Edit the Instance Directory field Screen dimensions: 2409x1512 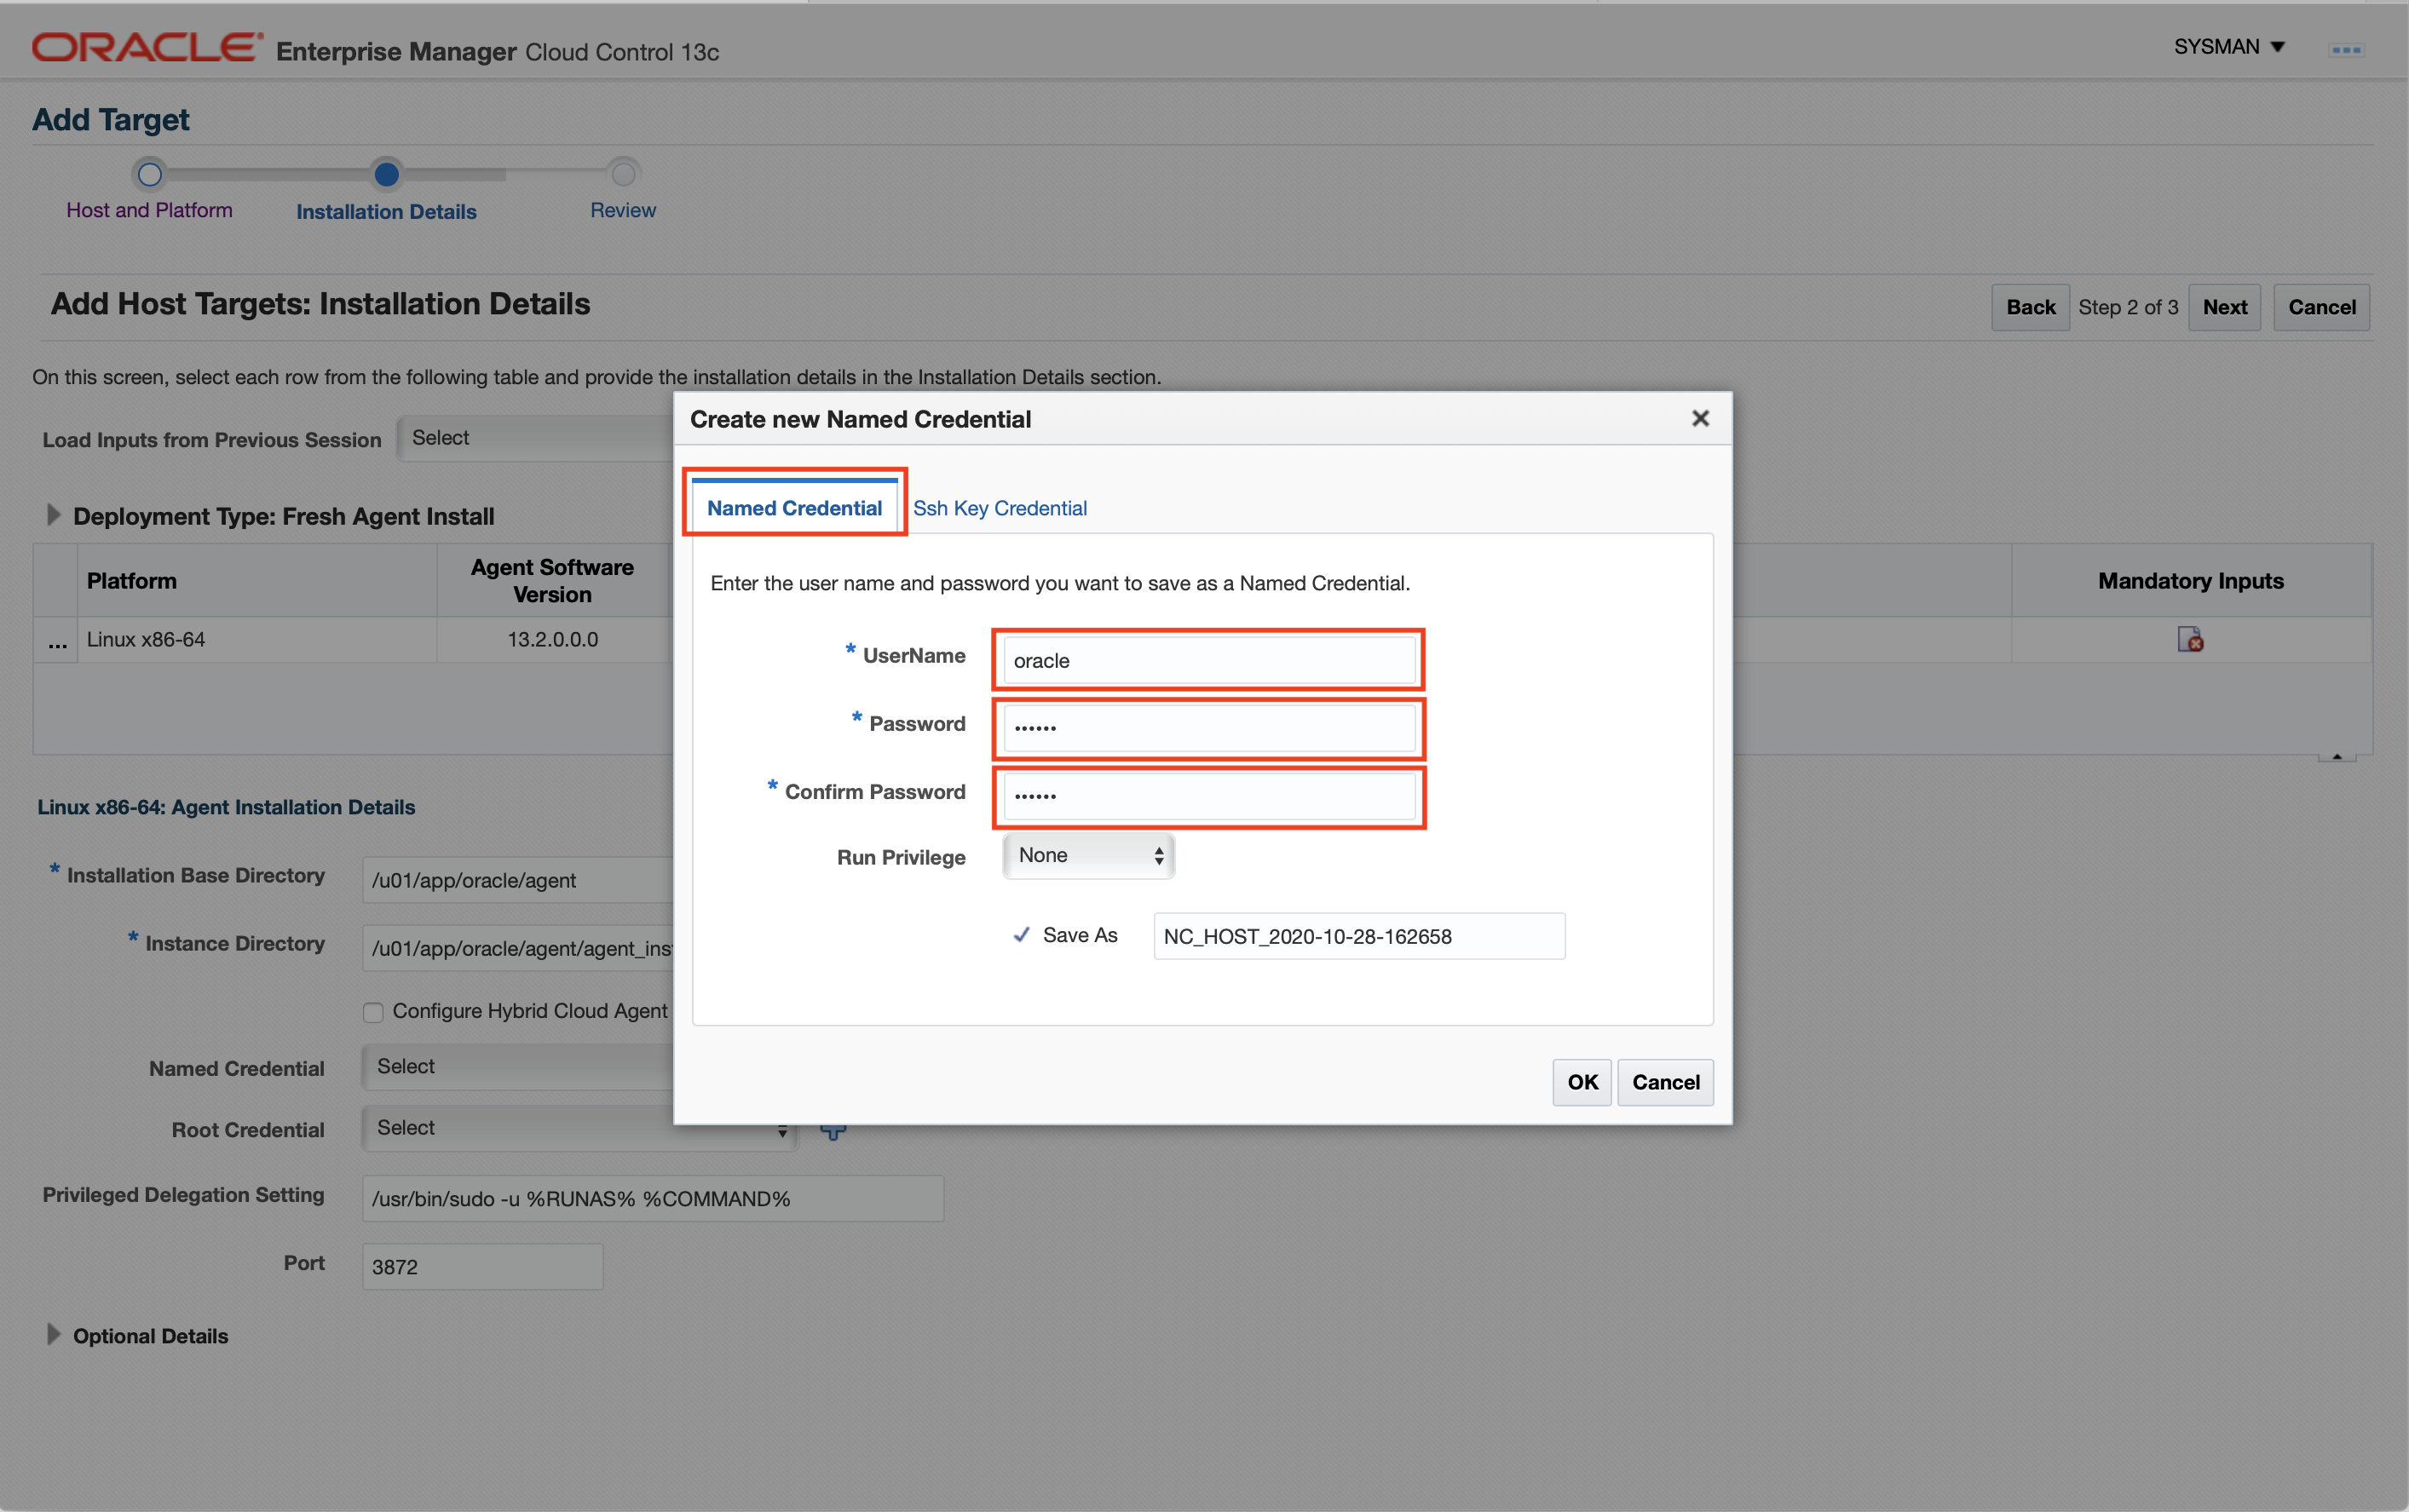click(518, 948)
